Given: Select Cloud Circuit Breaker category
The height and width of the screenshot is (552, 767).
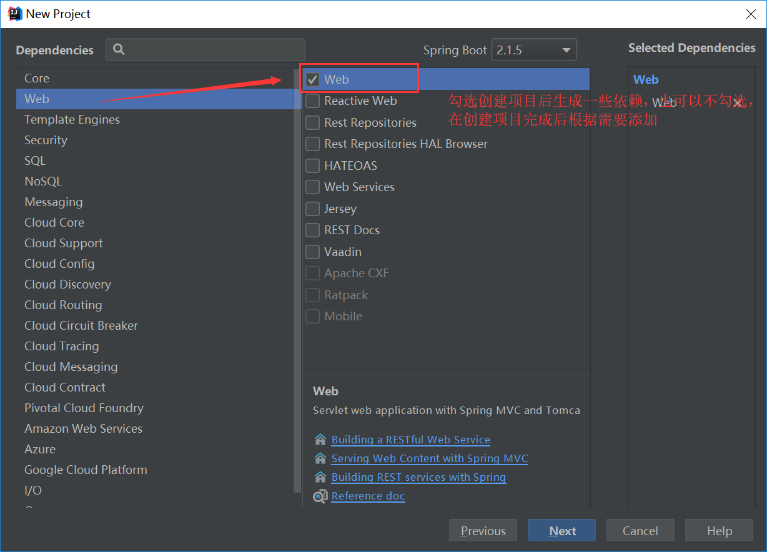Looking at the screenshot, I should click(x=155, y=325).
